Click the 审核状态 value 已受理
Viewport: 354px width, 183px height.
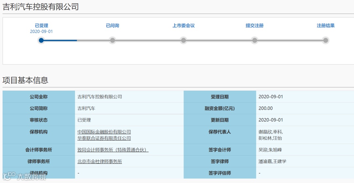tap(84, 120)
